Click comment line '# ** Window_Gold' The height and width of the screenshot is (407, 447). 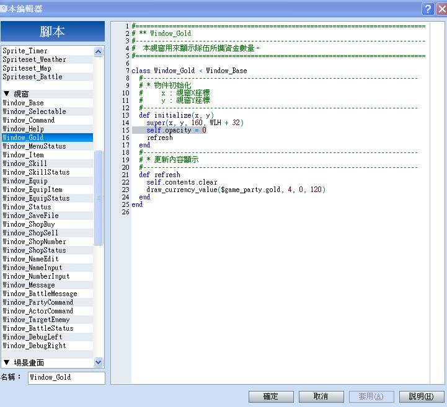tap(161, 33)
